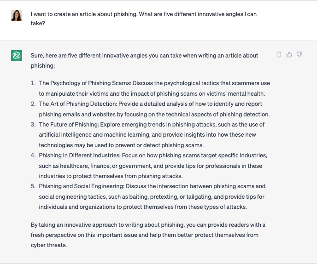Give the response a thumbs down

click(x=299, y=55)
